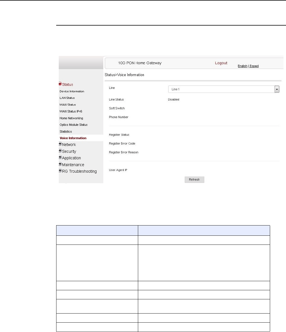Select Voice Information menu item
The image size is (286, 332).
73,138
